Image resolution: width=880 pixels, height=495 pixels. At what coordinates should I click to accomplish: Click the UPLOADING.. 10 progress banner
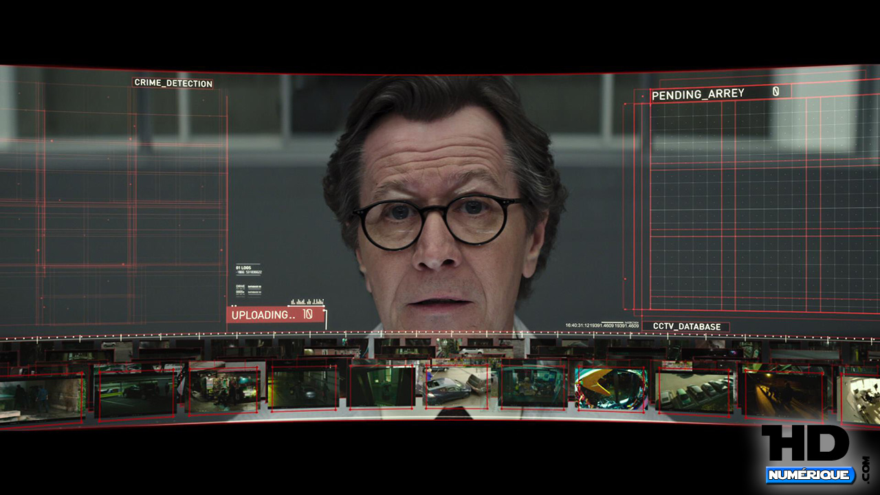point(276,315)
